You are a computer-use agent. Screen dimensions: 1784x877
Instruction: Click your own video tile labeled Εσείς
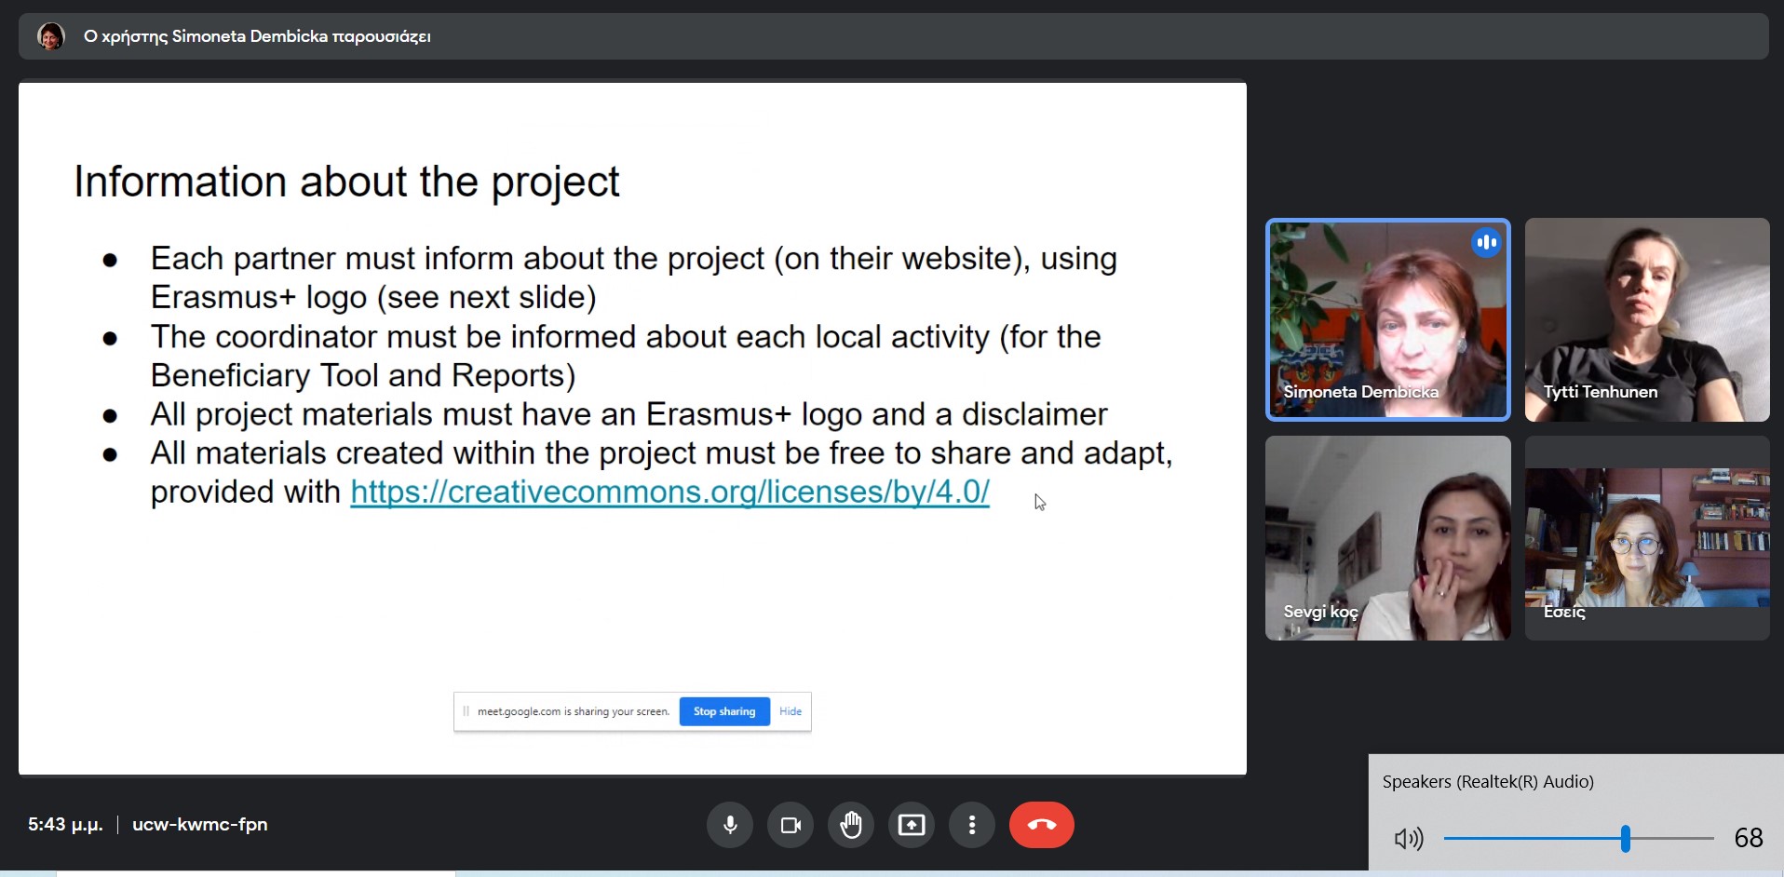[1646, 538]
